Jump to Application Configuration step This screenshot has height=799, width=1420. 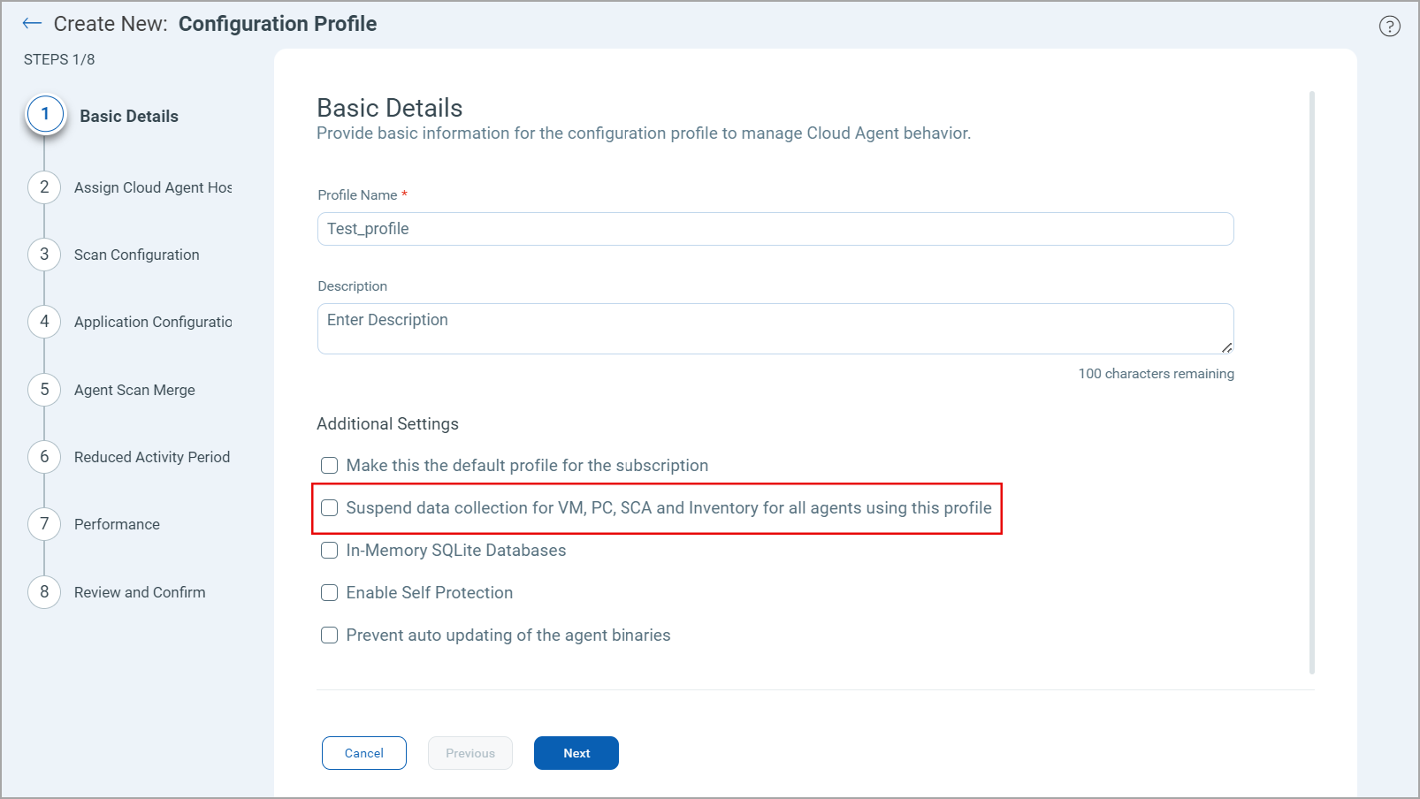point(44,321)
